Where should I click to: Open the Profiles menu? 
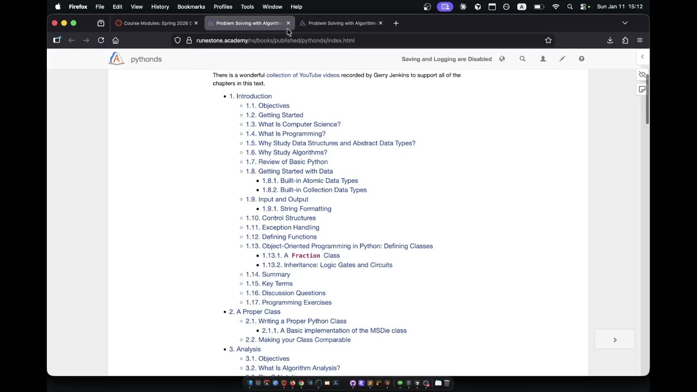(223, 7)
